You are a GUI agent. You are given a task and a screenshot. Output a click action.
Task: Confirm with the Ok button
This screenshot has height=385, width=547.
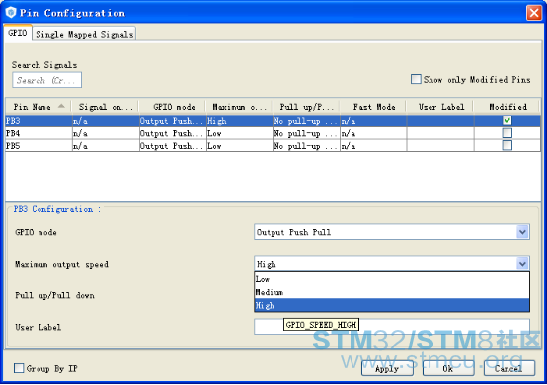click(448, 368)
